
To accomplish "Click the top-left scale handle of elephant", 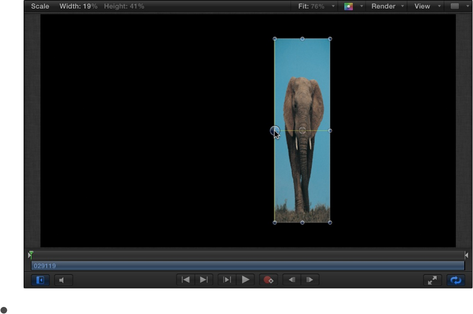I will click(275, 39).
